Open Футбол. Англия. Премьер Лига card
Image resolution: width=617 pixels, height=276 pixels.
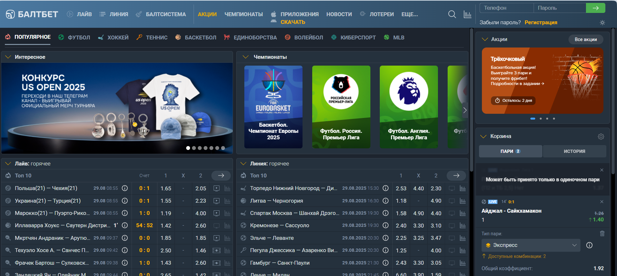point(409,107)
